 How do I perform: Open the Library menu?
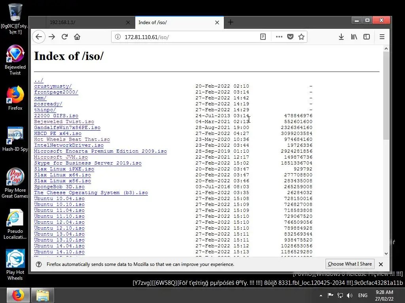click(x=354, y=37)
